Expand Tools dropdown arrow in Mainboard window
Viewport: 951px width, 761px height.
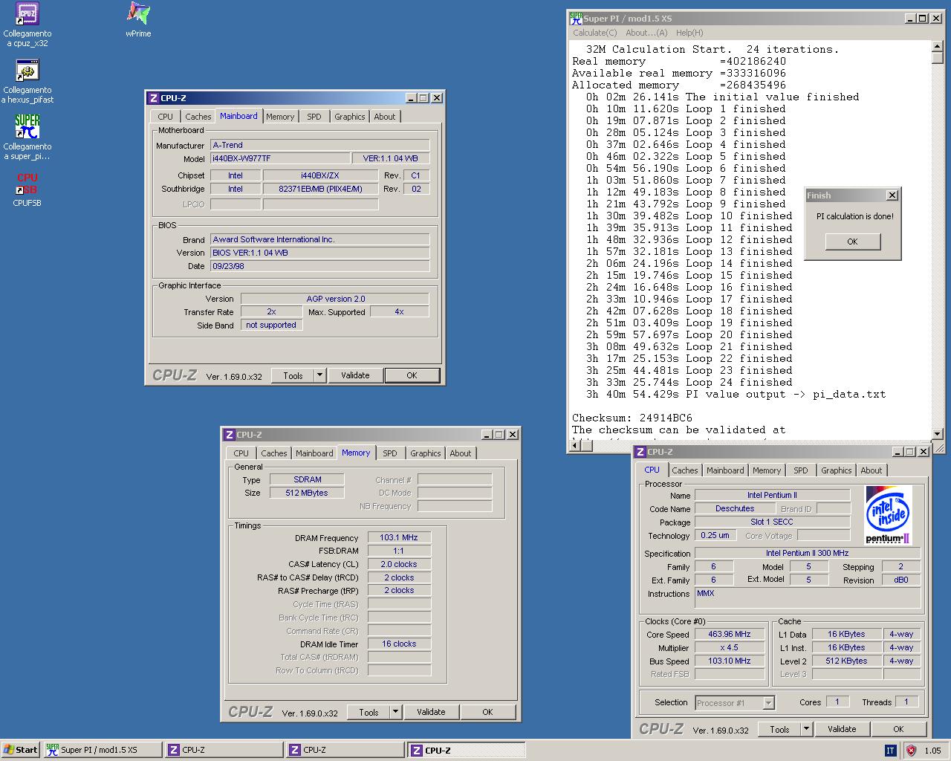(320, 375)
